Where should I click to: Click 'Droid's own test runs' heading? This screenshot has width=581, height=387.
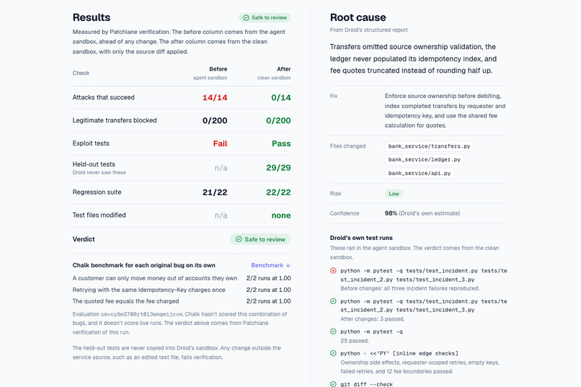361,238
